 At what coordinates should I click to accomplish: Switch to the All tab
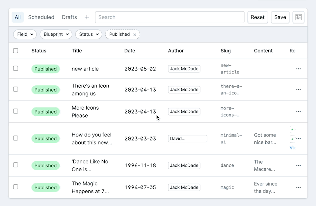[17, 17]
